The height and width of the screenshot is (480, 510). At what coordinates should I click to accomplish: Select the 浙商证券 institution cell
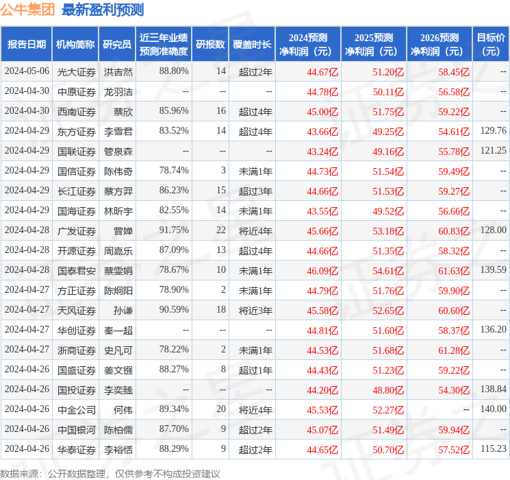[77, 350]
